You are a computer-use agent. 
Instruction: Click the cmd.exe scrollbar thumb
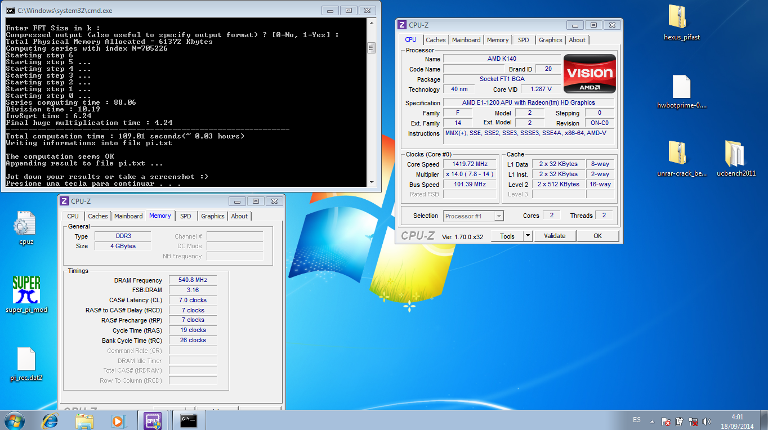click(x=371, y=47)
